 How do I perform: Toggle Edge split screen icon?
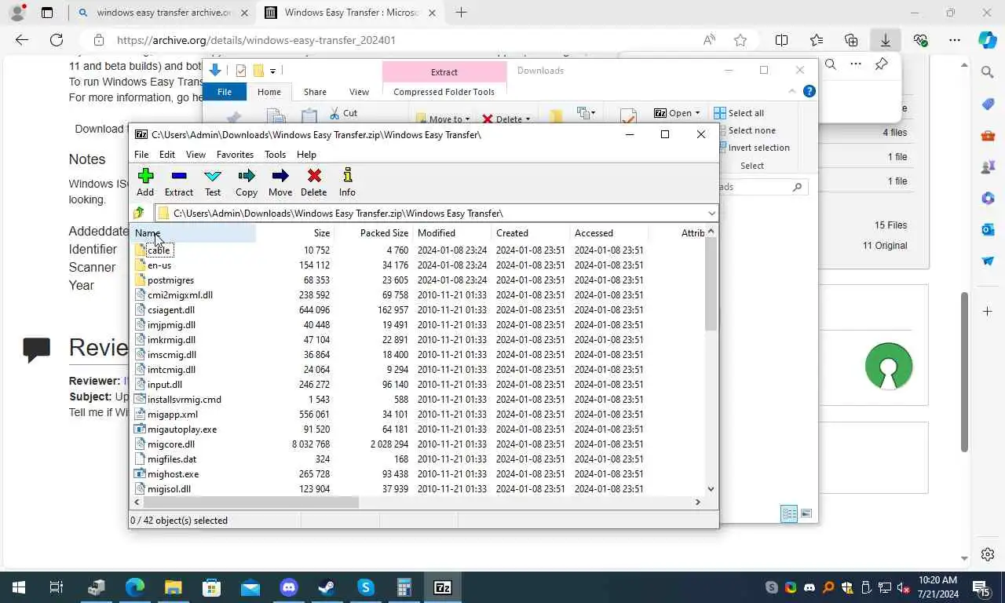click(x=782, y=40)
